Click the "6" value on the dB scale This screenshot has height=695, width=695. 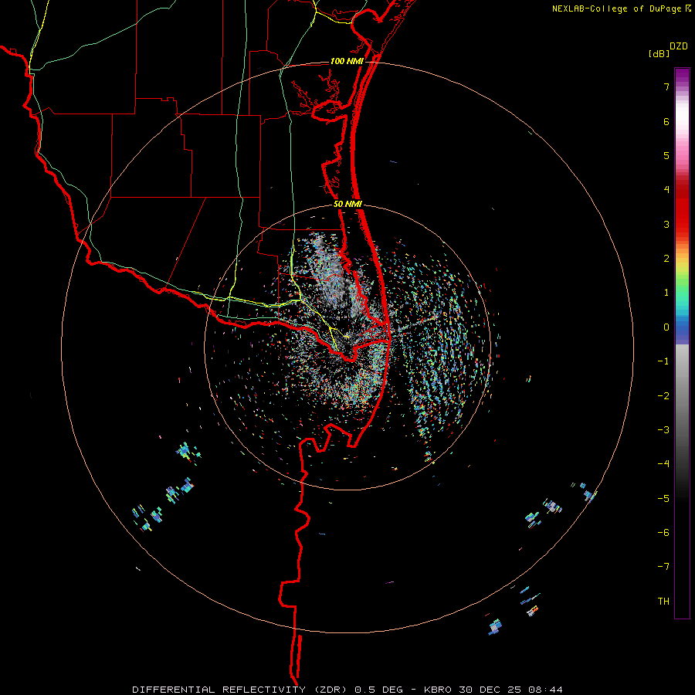pyautogui.click(x=666, y=121)
